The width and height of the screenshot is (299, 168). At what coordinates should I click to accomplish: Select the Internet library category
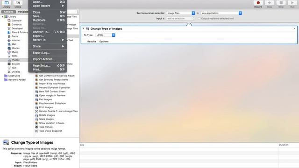16,41
